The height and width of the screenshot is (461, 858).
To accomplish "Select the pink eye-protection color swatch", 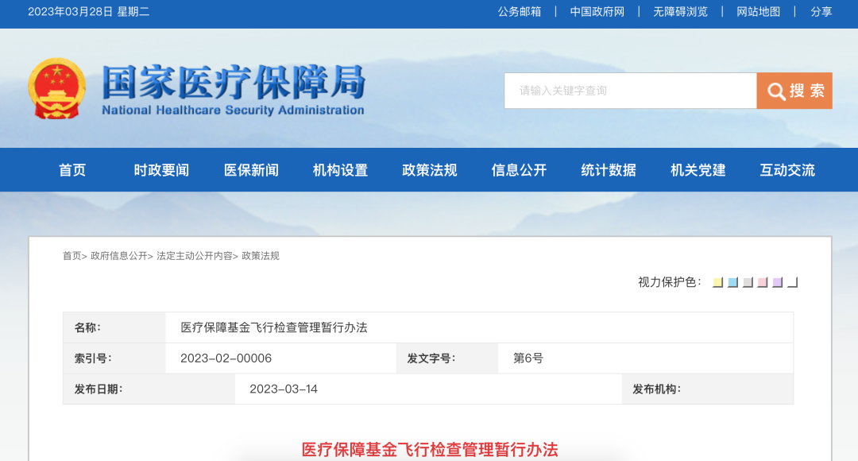I will tap(762, 282).
